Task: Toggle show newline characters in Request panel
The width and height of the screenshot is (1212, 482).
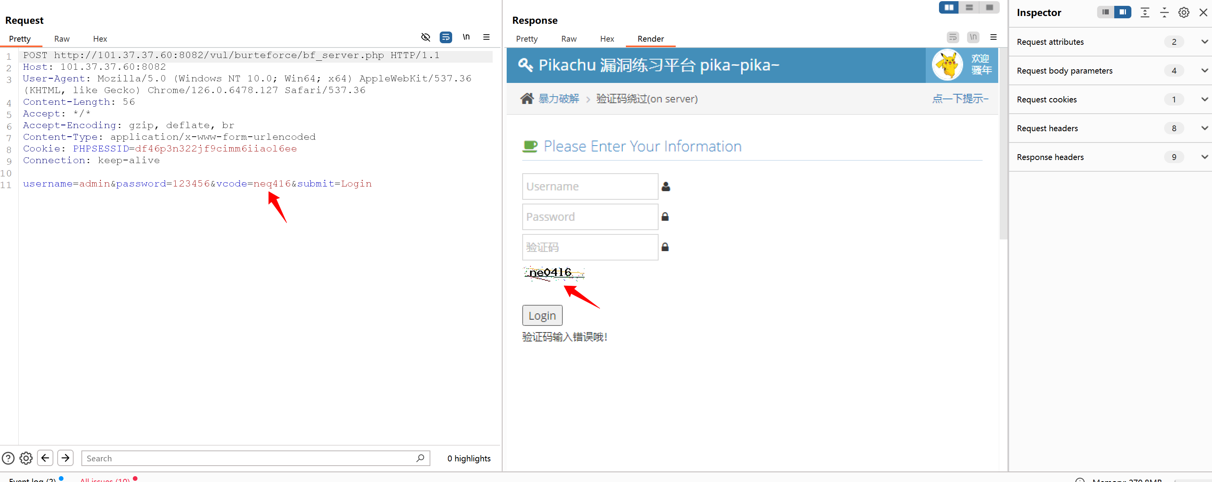Action: pos(466,37)
